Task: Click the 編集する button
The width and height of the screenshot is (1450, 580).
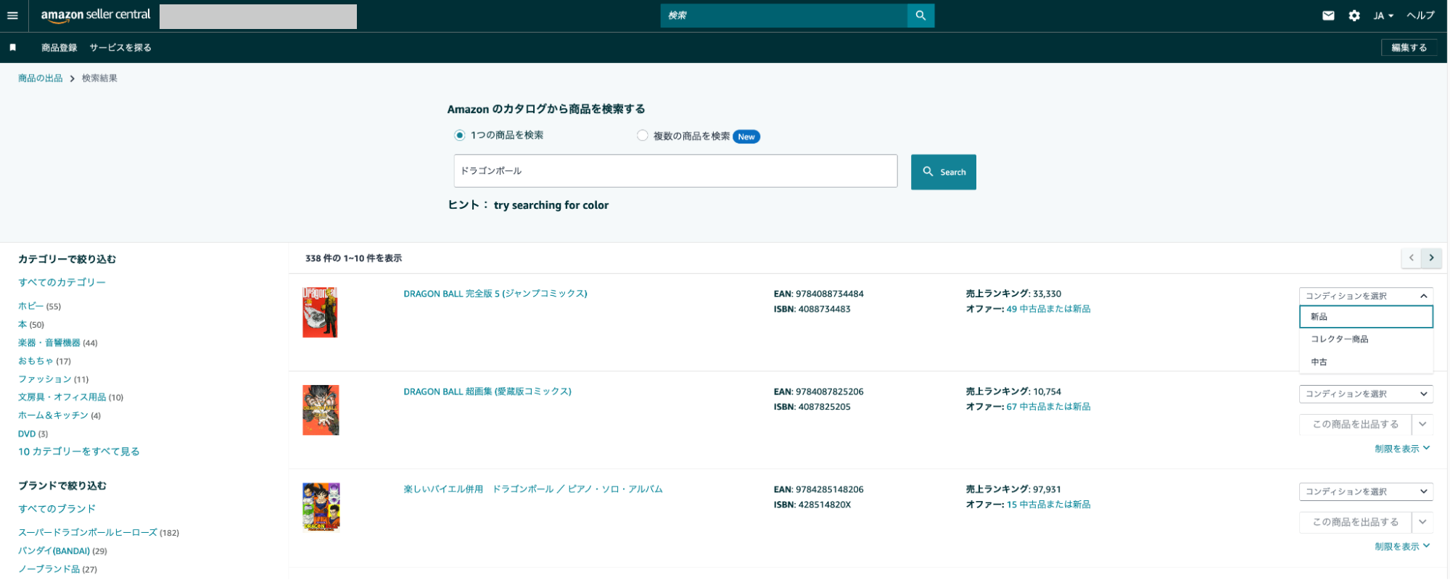Action: [1409, 48]
